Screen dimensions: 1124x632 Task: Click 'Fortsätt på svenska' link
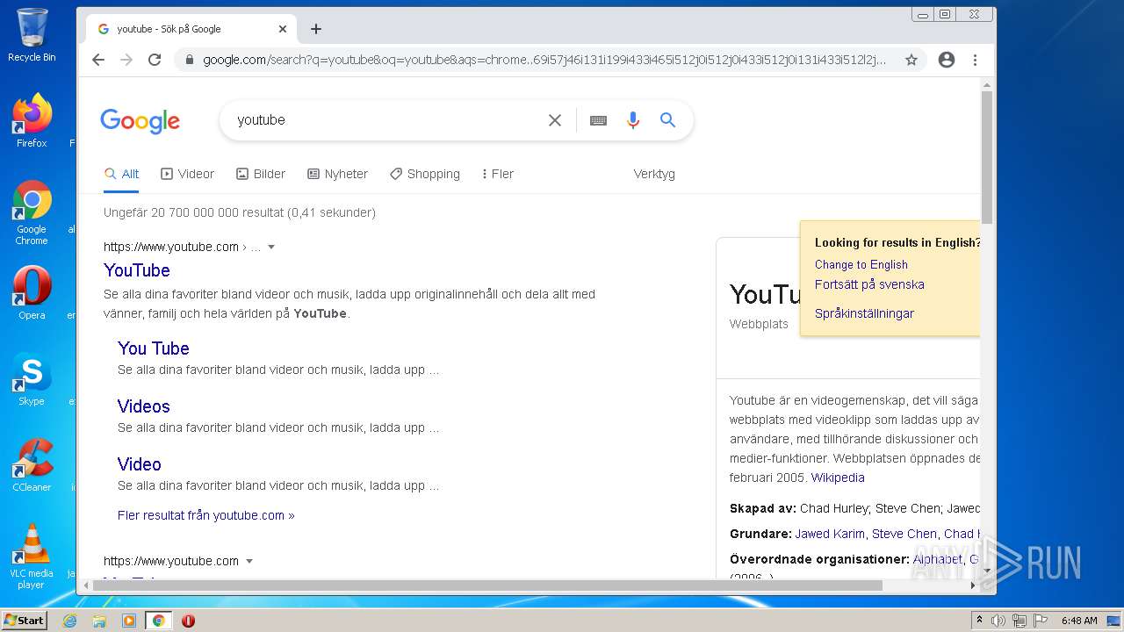tap(869, 284)
